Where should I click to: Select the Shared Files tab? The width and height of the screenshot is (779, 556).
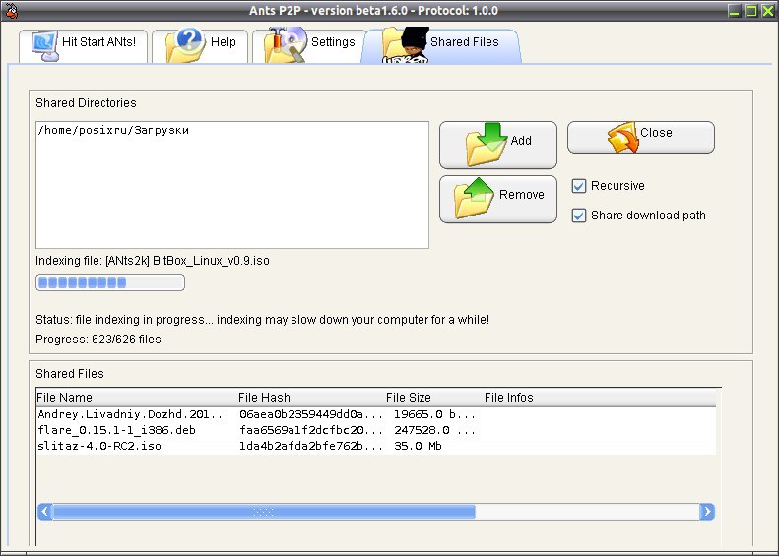click(x=441, y=46)
